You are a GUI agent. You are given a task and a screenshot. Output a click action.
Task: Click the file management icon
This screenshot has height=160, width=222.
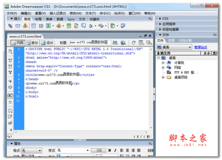coord(115,42)
